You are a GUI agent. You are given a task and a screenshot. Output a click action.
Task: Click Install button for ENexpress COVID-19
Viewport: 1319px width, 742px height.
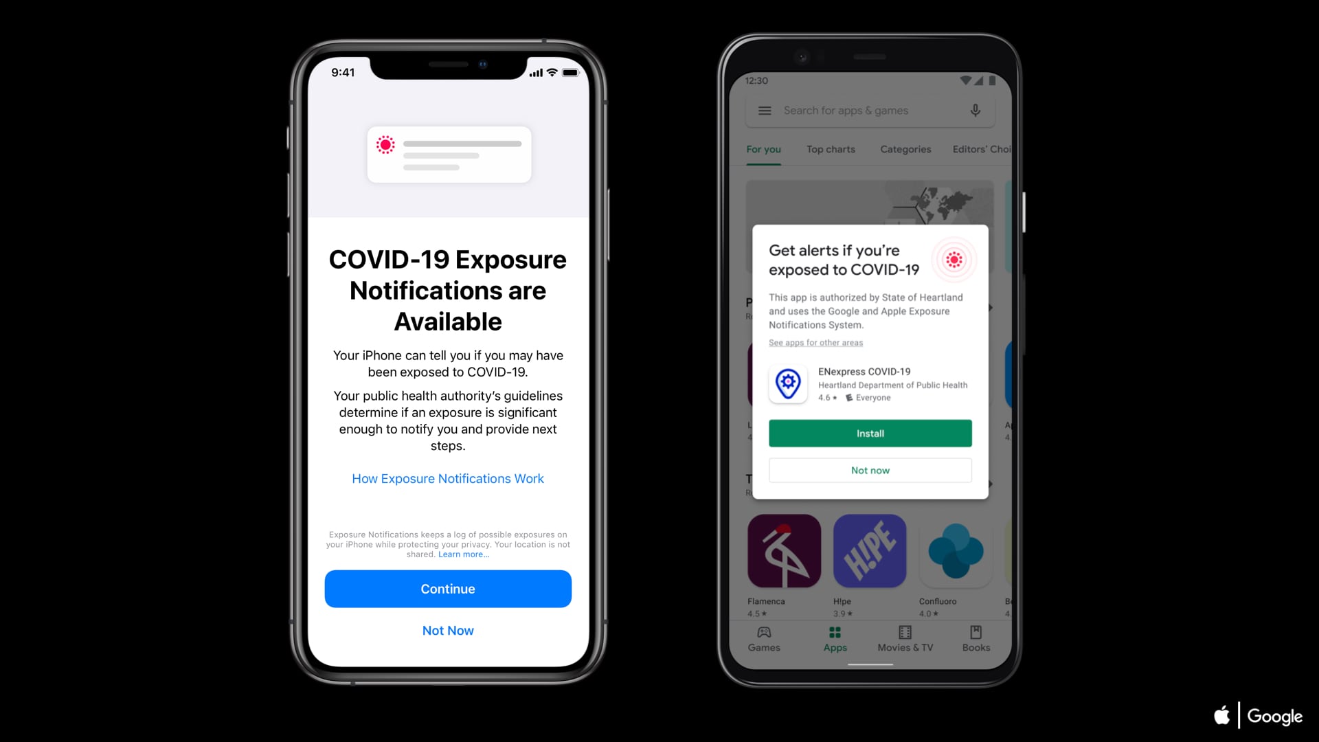[x=870, y=433]
